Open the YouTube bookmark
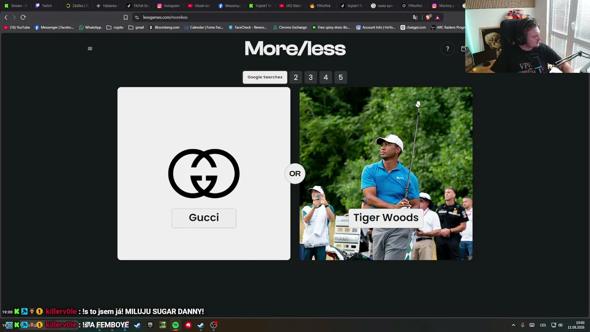Screen dimensions: 590x332 pos(17,27)
